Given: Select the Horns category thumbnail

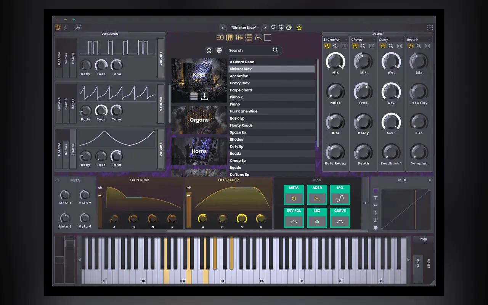Looking at the screenshot, I should coord(199,151).
